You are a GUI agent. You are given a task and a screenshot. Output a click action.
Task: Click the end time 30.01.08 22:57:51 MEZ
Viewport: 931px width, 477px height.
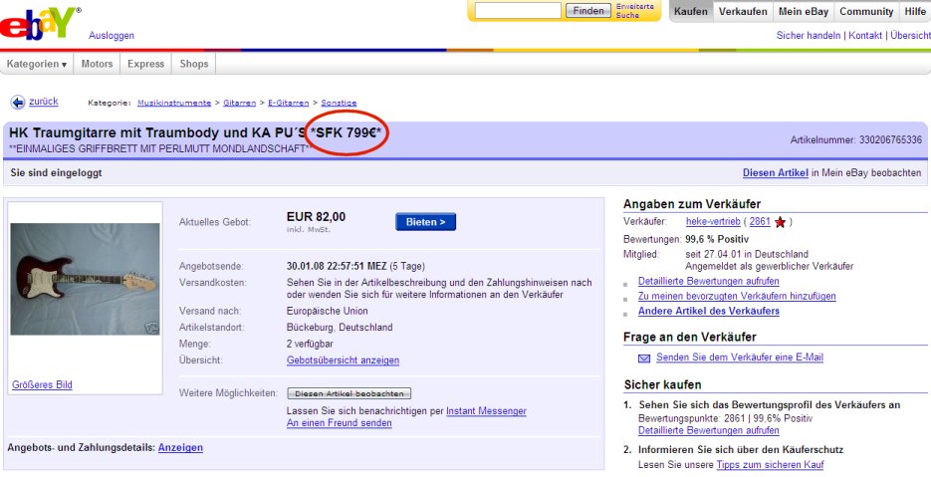tap(337, 266)
